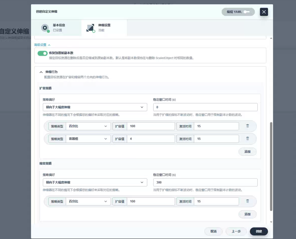Image resolution: width=296 pixels, height=239 pixels.
Task: Delete the 百分比 rule in 缩容策略
Action: click(x=247, y=201)
